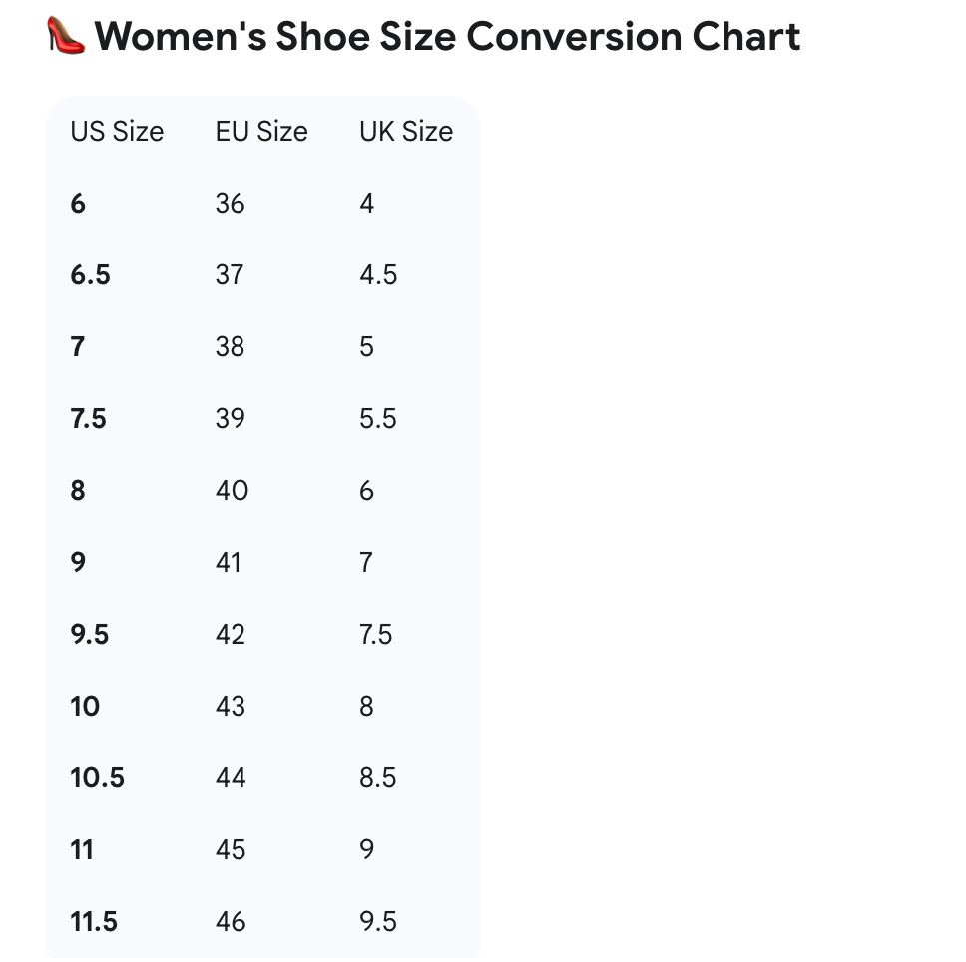Image resolution: width=966 pixels, height=962 pixels.
Task: Click UK size 9 cell
Action: click(x=367, y=850)
